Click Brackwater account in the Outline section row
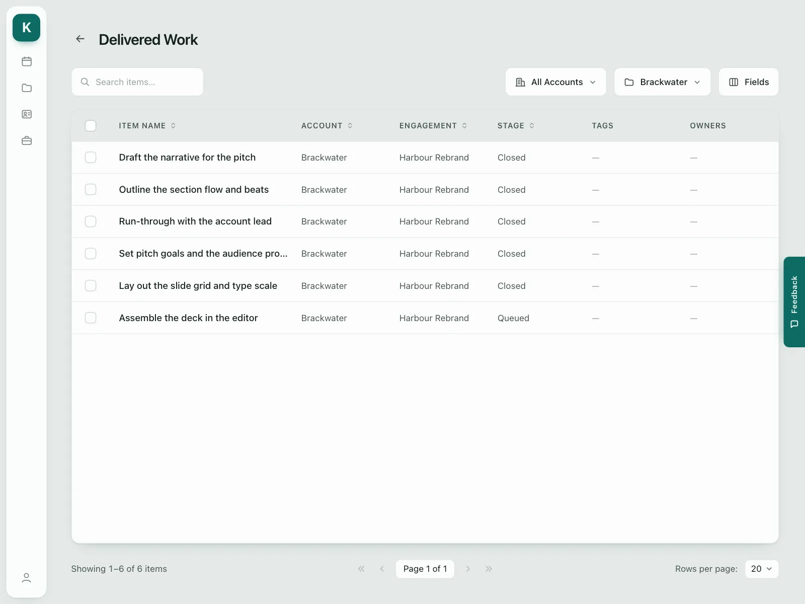805x604 pixels. pyautogui.click(x=324, y=190)
